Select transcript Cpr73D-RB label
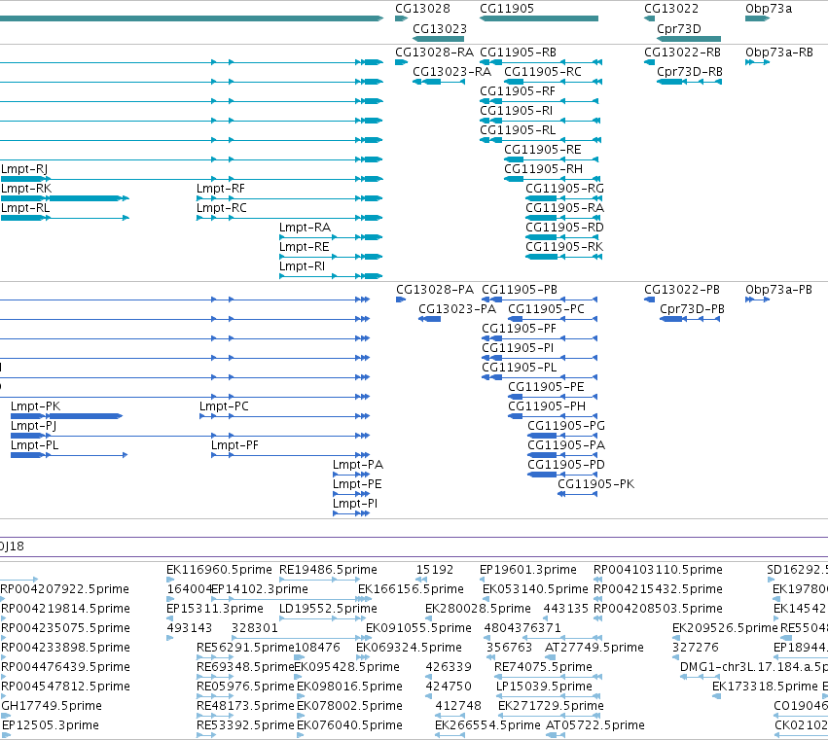The height and width of the screenshot is (740, 828). click(690, 72)
